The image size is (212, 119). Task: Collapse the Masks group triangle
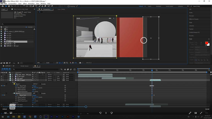(11, 82)
